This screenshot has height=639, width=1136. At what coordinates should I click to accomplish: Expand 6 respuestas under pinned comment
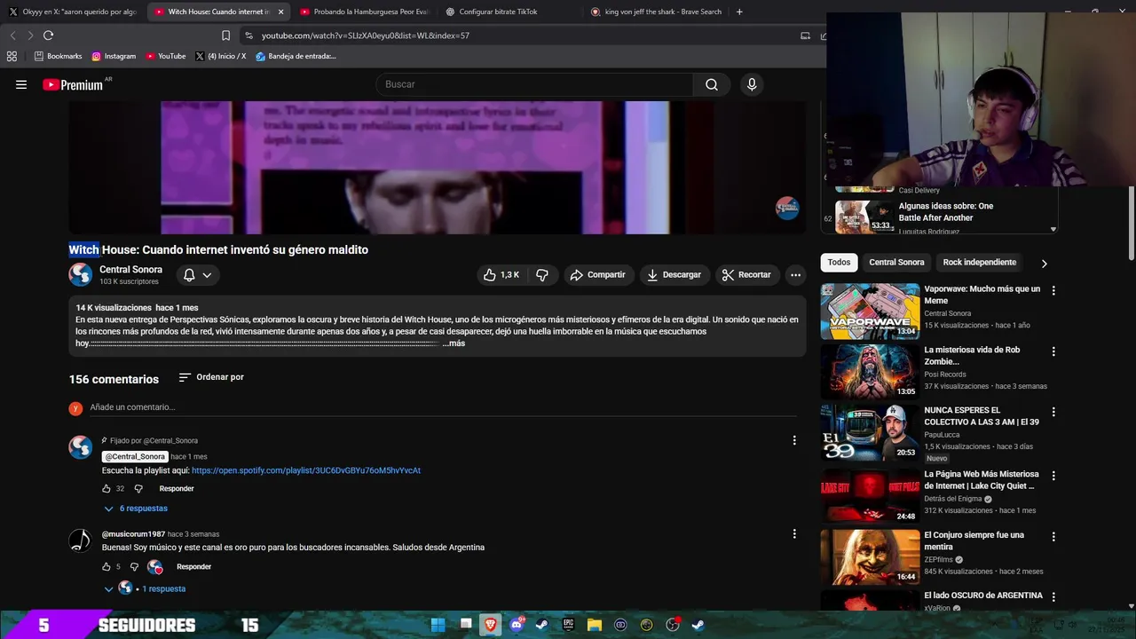pyautogui.click(x=136, y=509)
